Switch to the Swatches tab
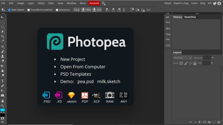The height and width of the screenshot is (125, 223). (x=190, y=17)
